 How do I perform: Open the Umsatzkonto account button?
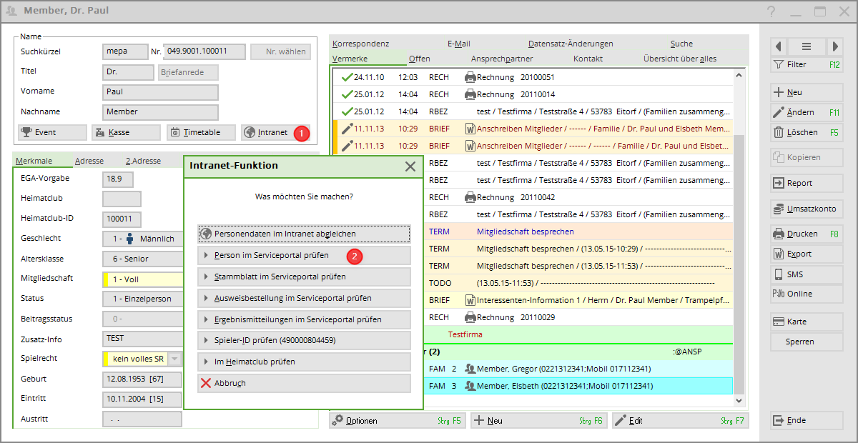(806, 209)
